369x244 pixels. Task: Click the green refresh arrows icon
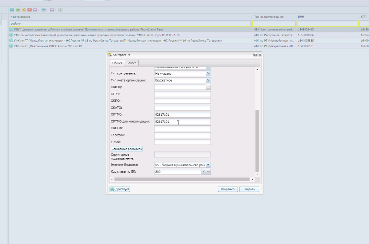[61, 10]
